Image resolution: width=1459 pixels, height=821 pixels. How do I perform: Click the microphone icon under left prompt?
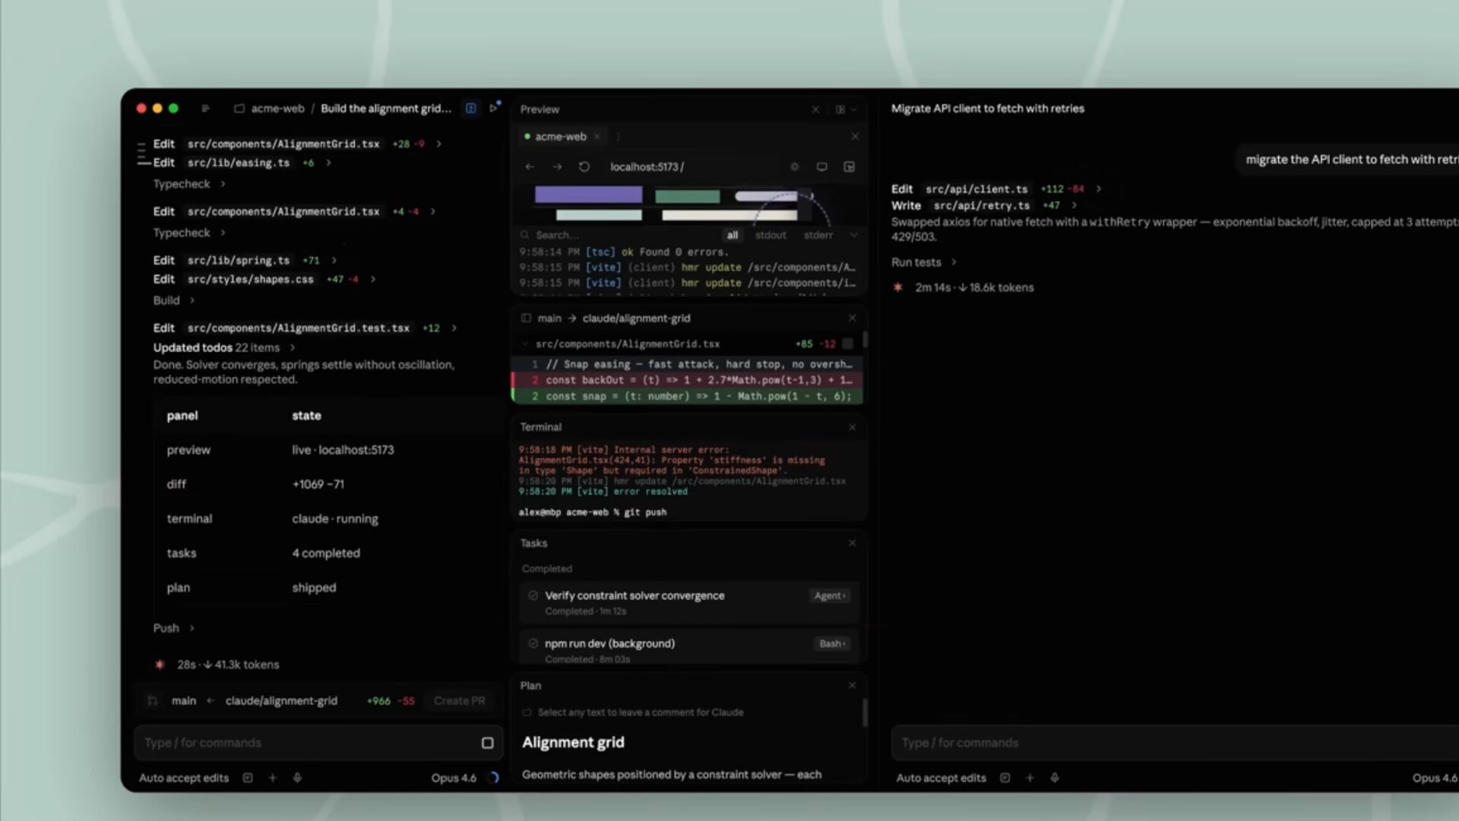(x=297, y=778)
